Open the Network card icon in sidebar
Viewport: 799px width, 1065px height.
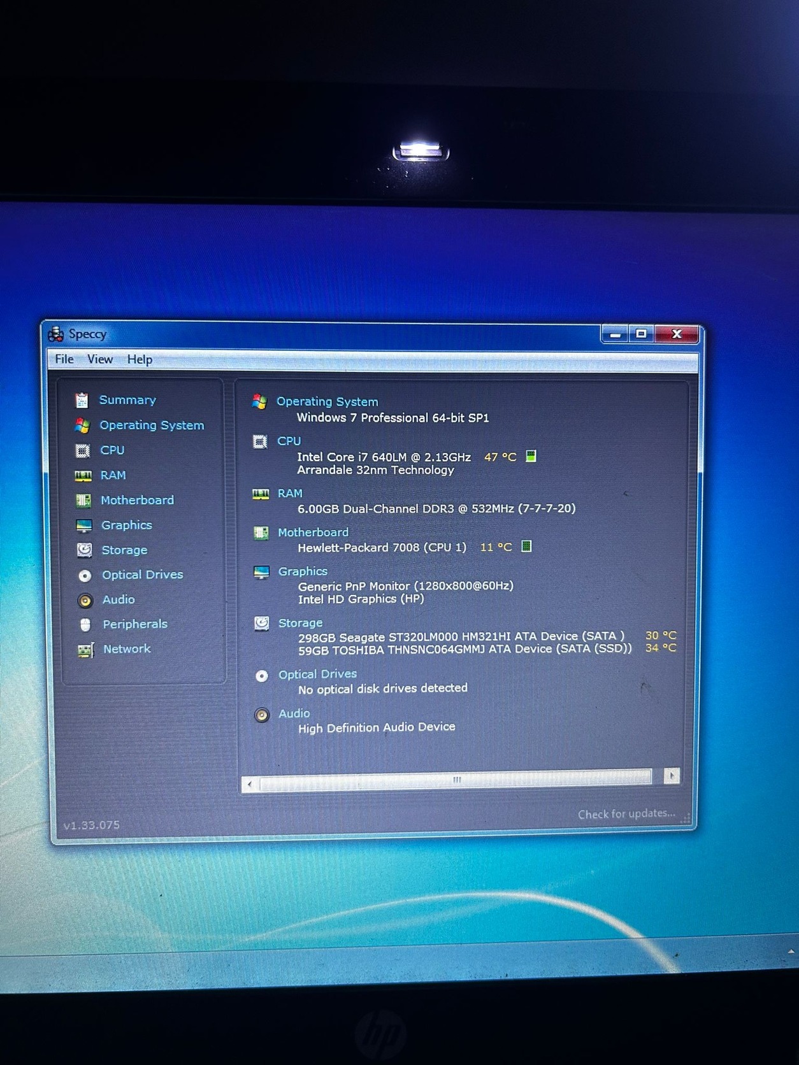click(85, 650)
